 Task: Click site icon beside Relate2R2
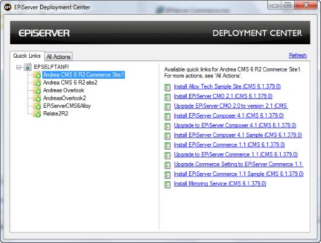pyautogui.click(x=37, y=114)
